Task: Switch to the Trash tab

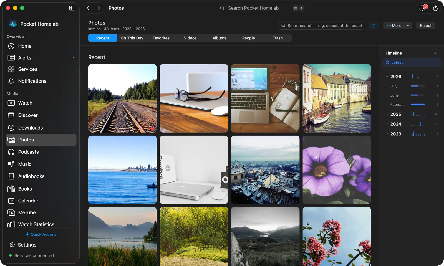Action: [277, 38]
